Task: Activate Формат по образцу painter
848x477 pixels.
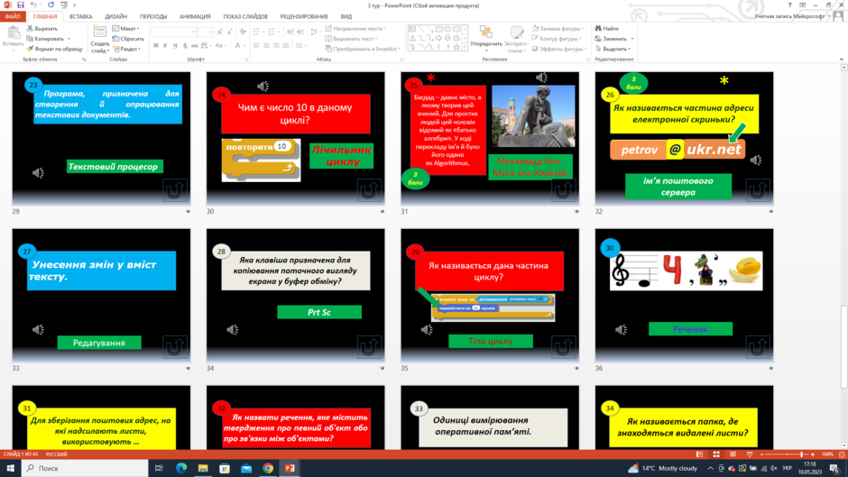Action: pyautogui.click(x=55, y=49)
